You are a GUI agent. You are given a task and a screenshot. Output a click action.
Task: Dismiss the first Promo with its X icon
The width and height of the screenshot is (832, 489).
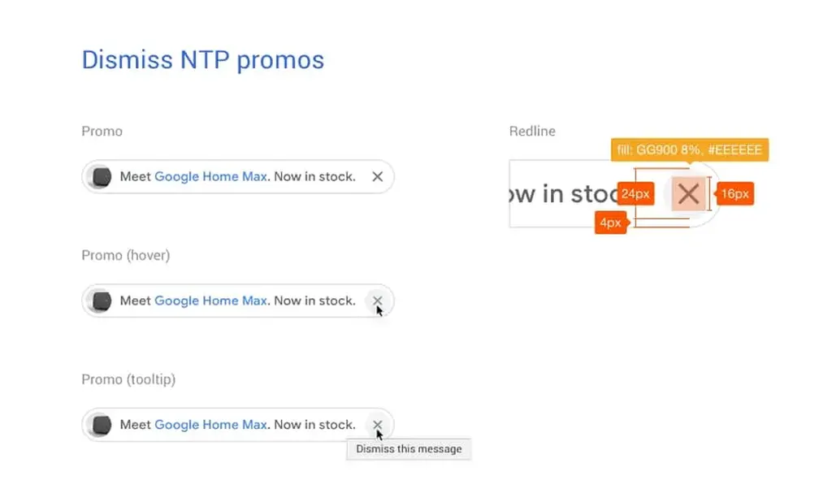[x=377, y=176]
